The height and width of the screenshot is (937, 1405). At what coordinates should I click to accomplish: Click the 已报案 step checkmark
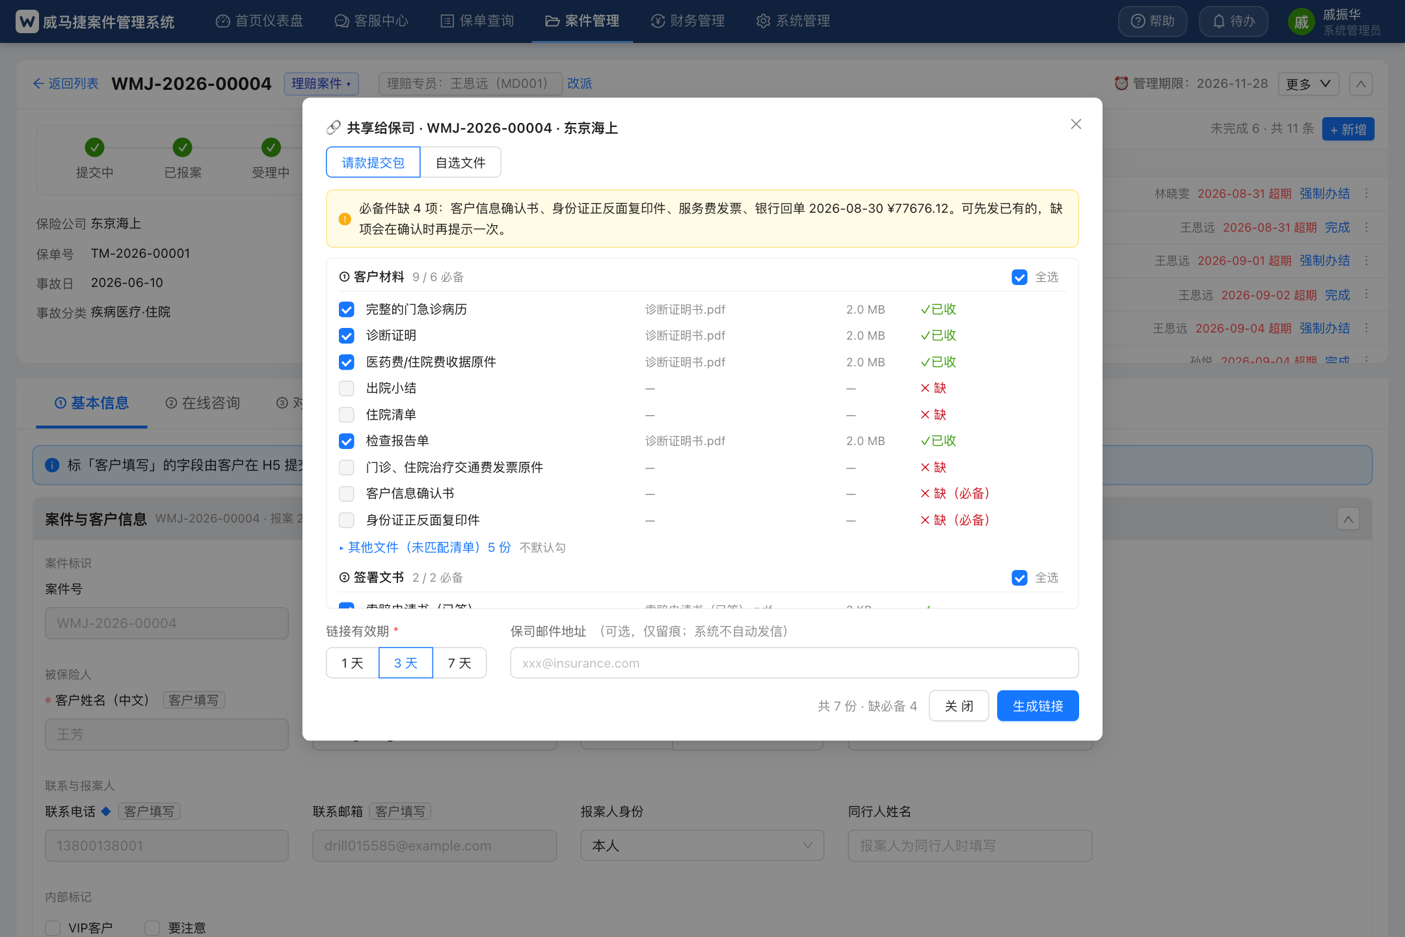(183, 147)
